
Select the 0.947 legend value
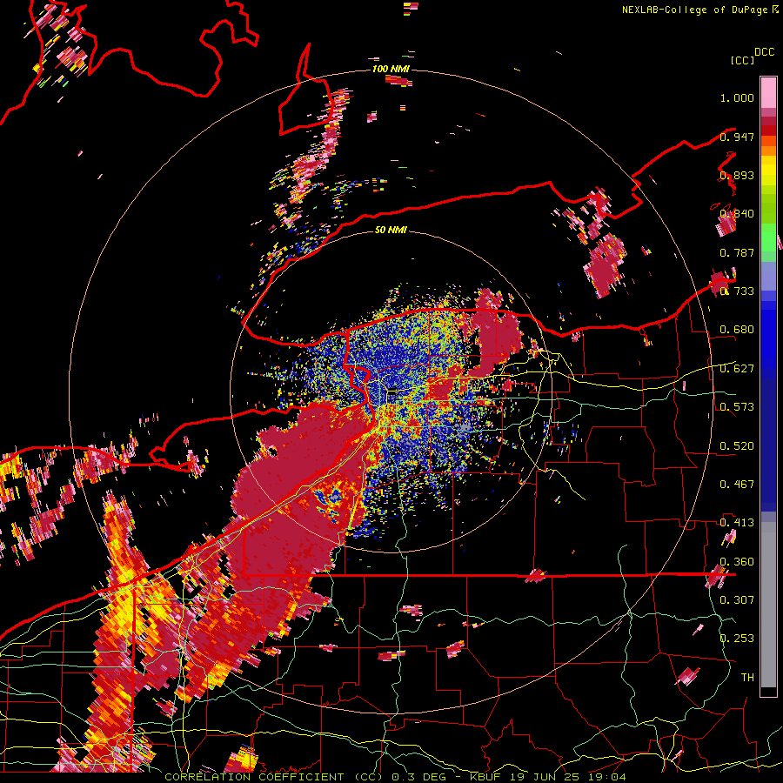coord(737,137)
